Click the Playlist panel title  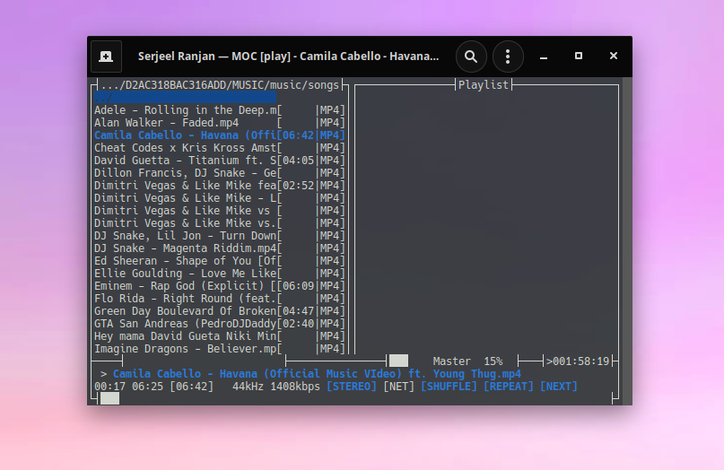[x=483, y=85]
